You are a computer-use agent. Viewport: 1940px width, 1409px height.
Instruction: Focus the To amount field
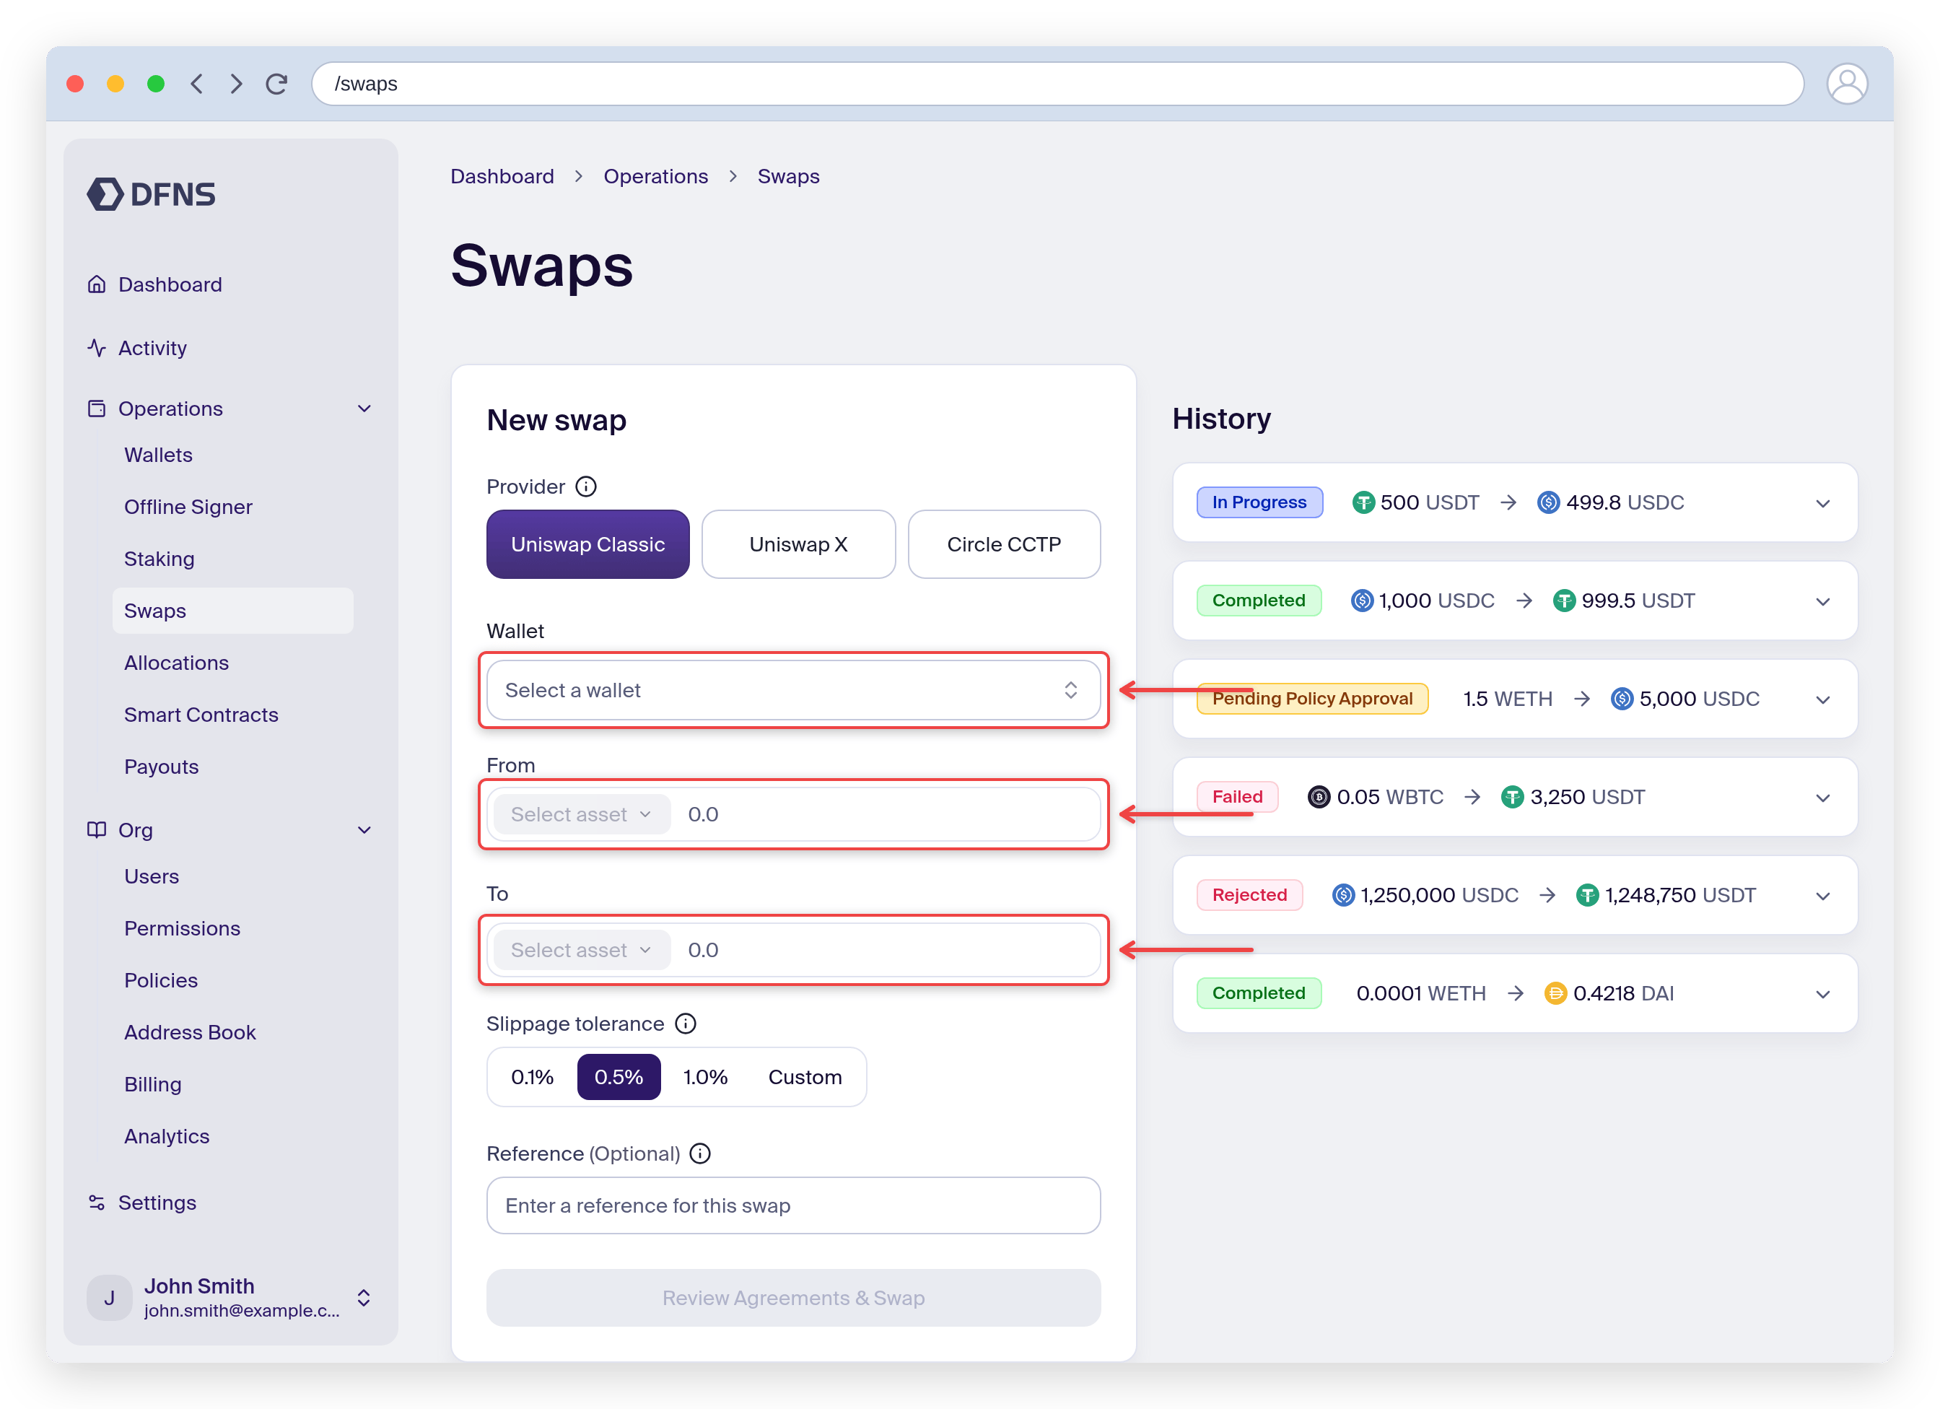tap(888, 951)
